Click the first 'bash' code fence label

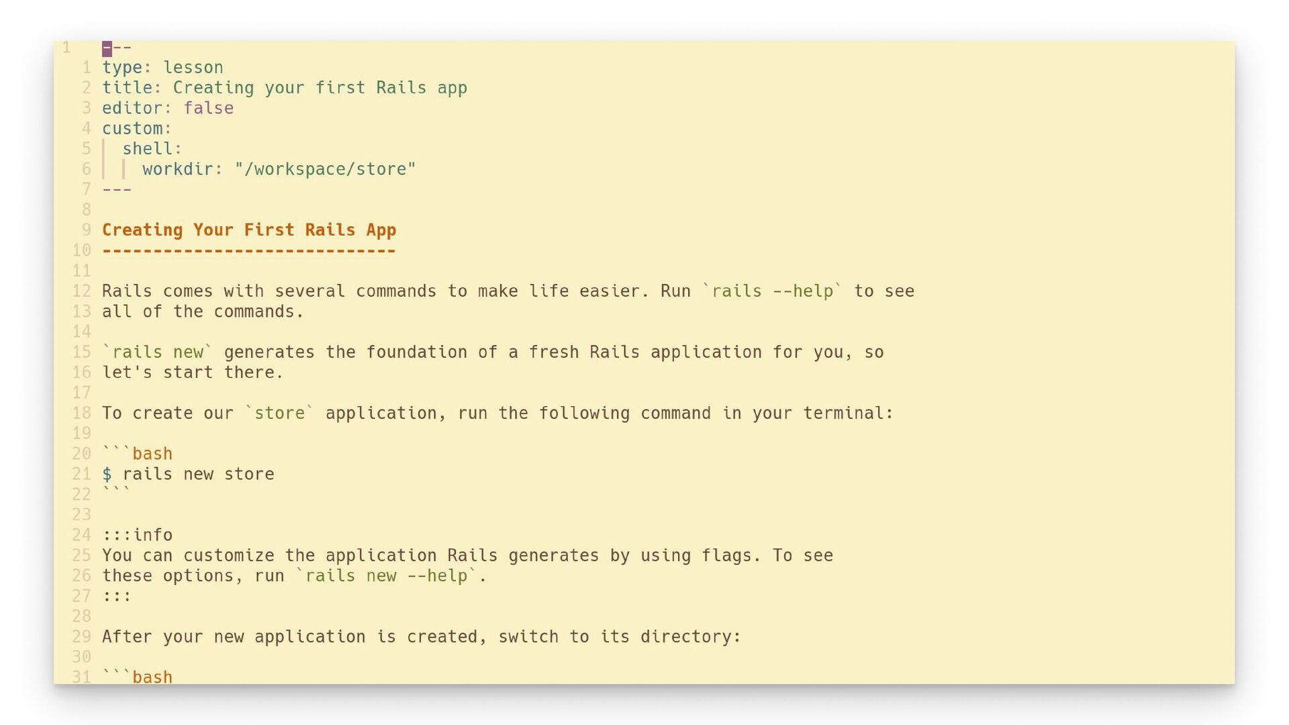(x=152, y=454)
